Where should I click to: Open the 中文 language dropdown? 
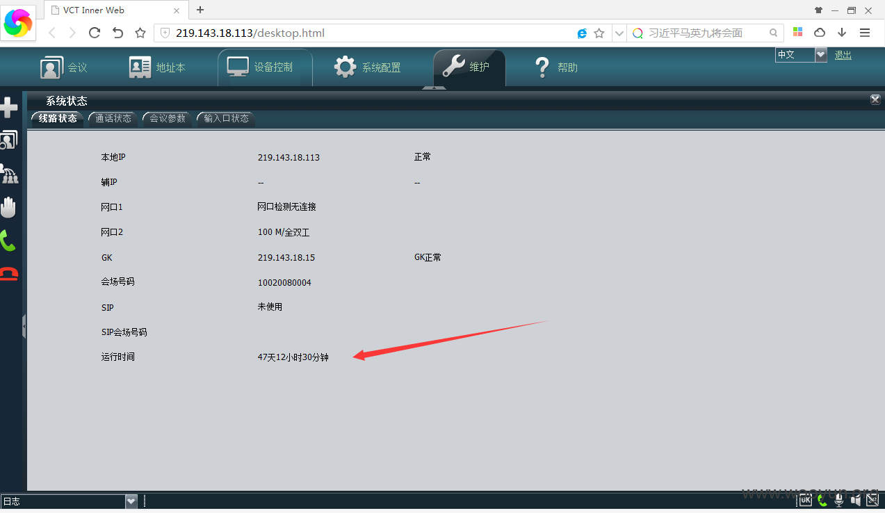801,55
